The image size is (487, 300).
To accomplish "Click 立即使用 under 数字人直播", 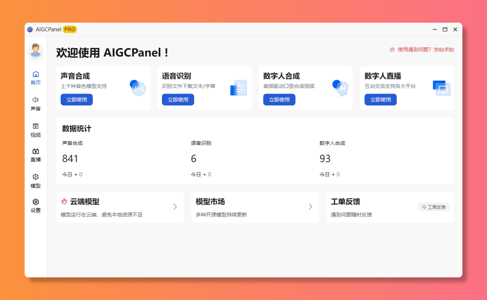I will coord(380,100).
